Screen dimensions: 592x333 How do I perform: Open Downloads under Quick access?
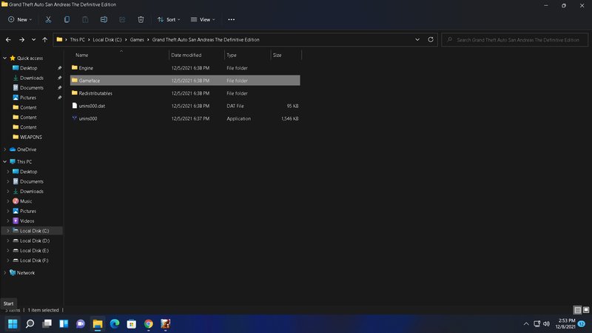coord(31,78)
